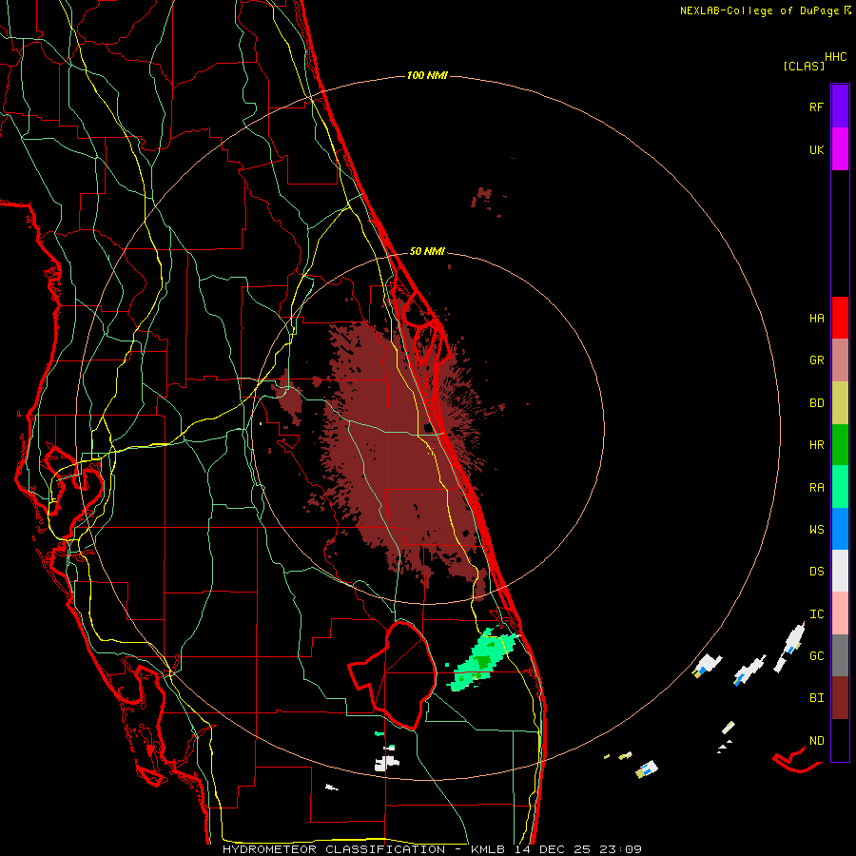
Task: Click the "RF" legend label
Action: [816, 107]
